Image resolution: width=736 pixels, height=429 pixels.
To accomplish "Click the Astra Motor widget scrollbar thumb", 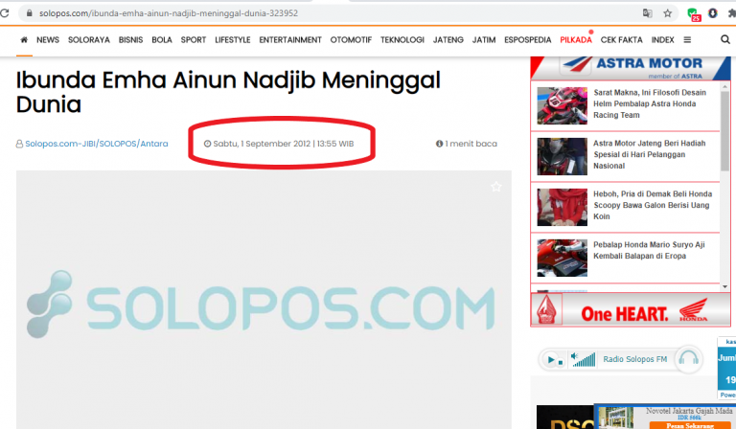I will [725, 131].
